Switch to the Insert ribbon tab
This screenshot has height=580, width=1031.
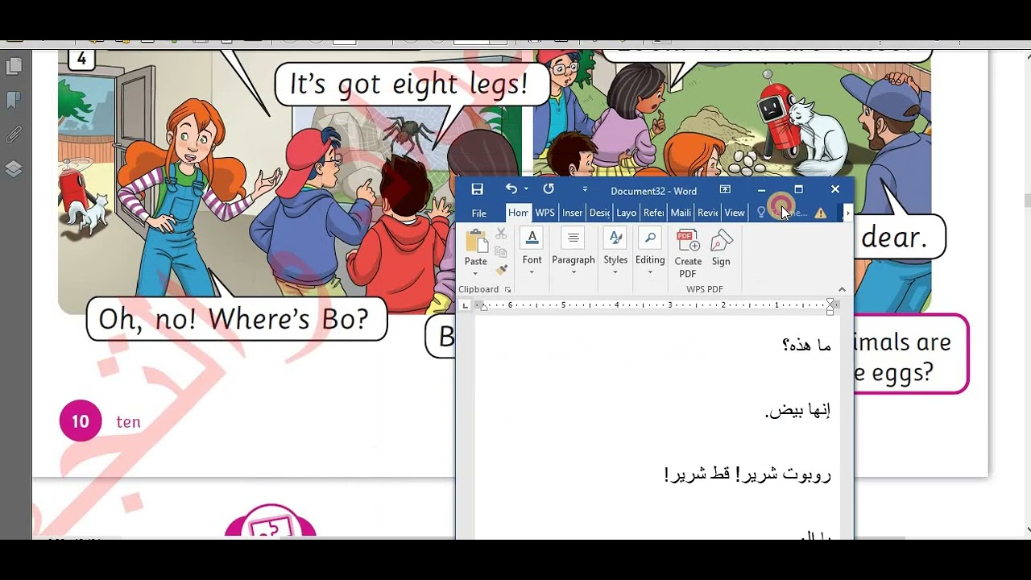point(573,213)
